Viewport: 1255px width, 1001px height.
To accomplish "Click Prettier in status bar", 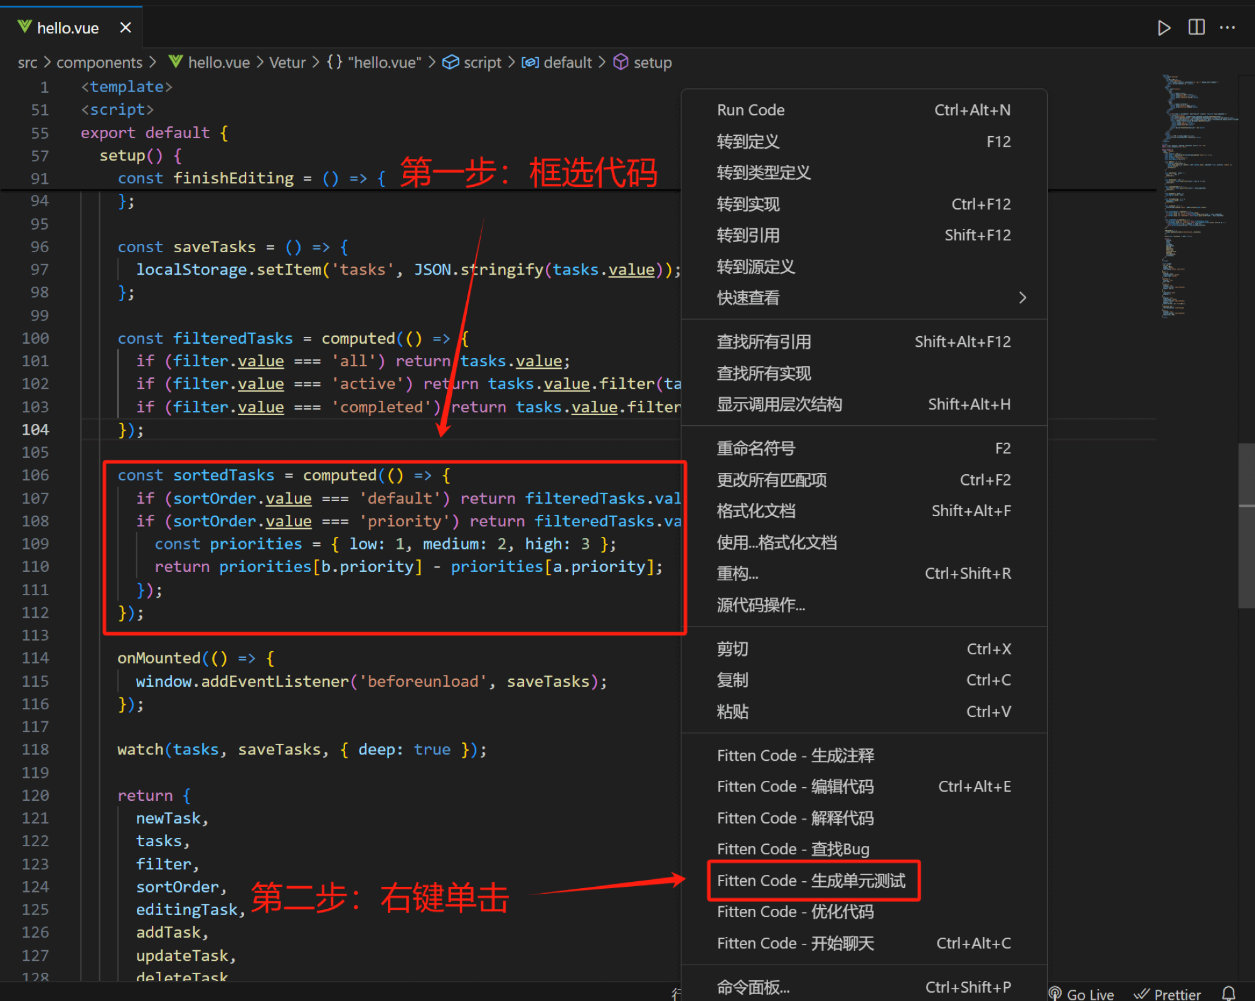I will (x=1167, y=994).
